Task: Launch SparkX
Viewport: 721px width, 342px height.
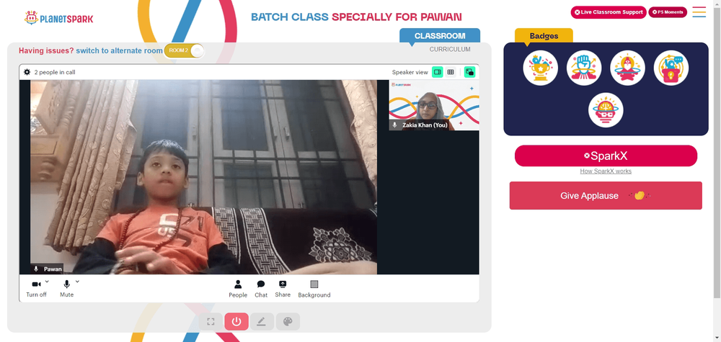Action: pos(606,156)
